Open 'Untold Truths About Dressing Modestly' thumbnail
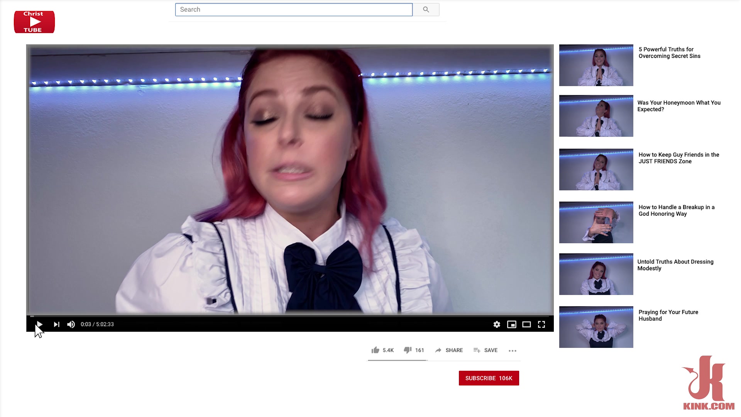 tap(596, 274)
